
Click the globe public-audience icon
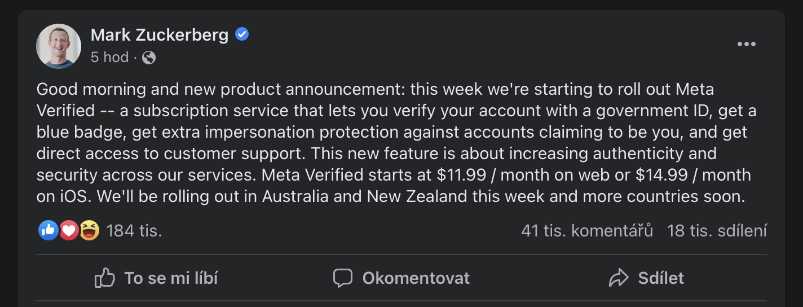click(149, 57)
